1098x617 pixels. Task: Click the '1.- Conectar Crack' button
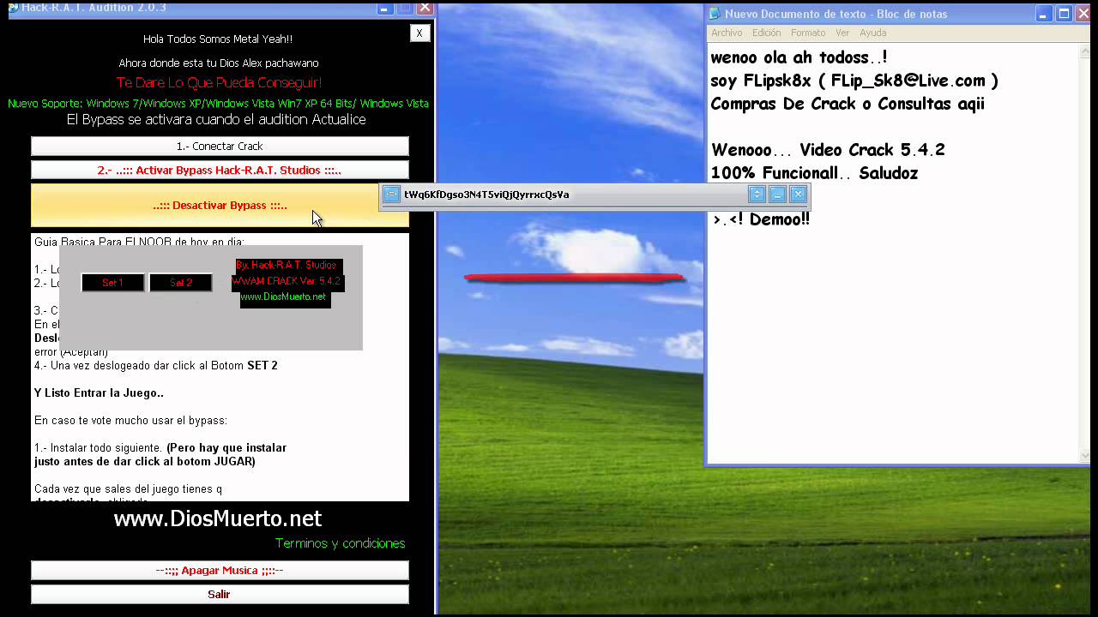coord(220,147)
